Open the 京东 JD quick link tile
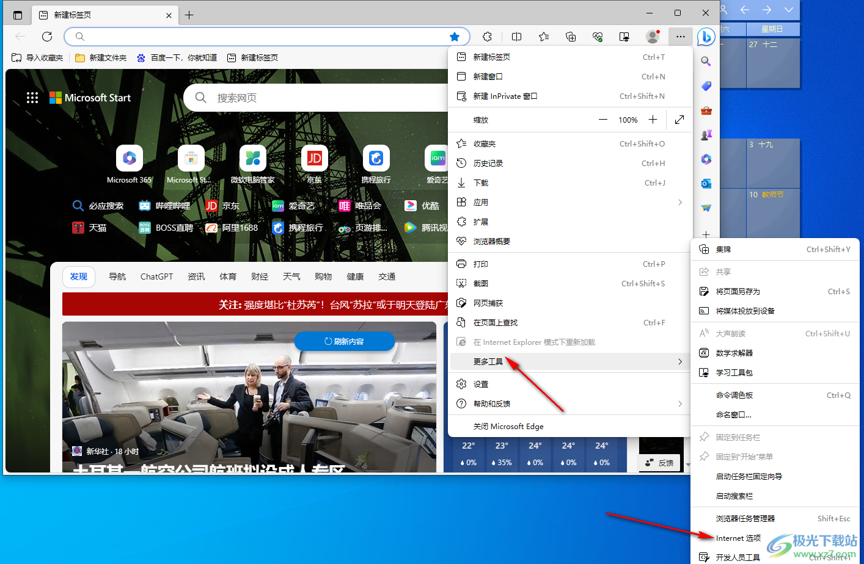The image size is (864, 564). tap(314, 164)
